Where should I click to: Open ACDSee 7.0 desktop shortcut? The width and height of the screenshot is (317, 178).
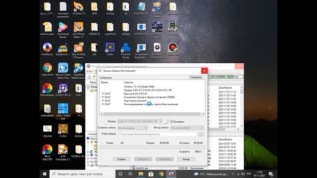coord(79,8)
